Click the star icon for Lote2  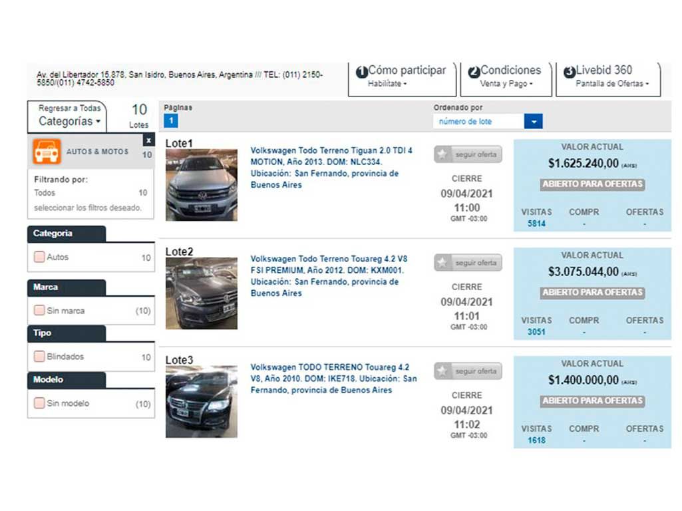pyautogui.click(x=442, y=263)
